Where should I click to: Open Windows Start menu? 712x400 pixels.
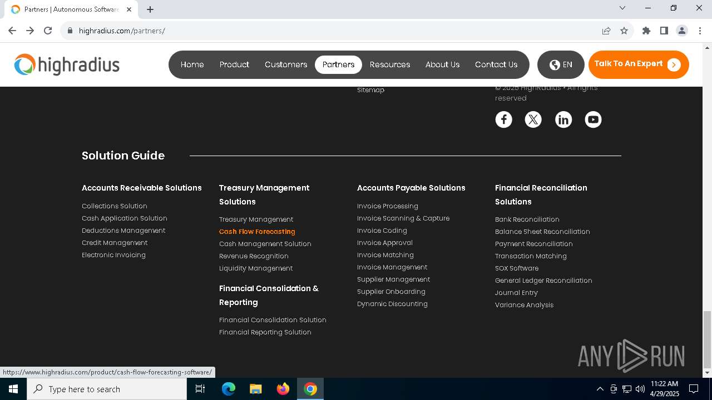click(x=13, y=389)
